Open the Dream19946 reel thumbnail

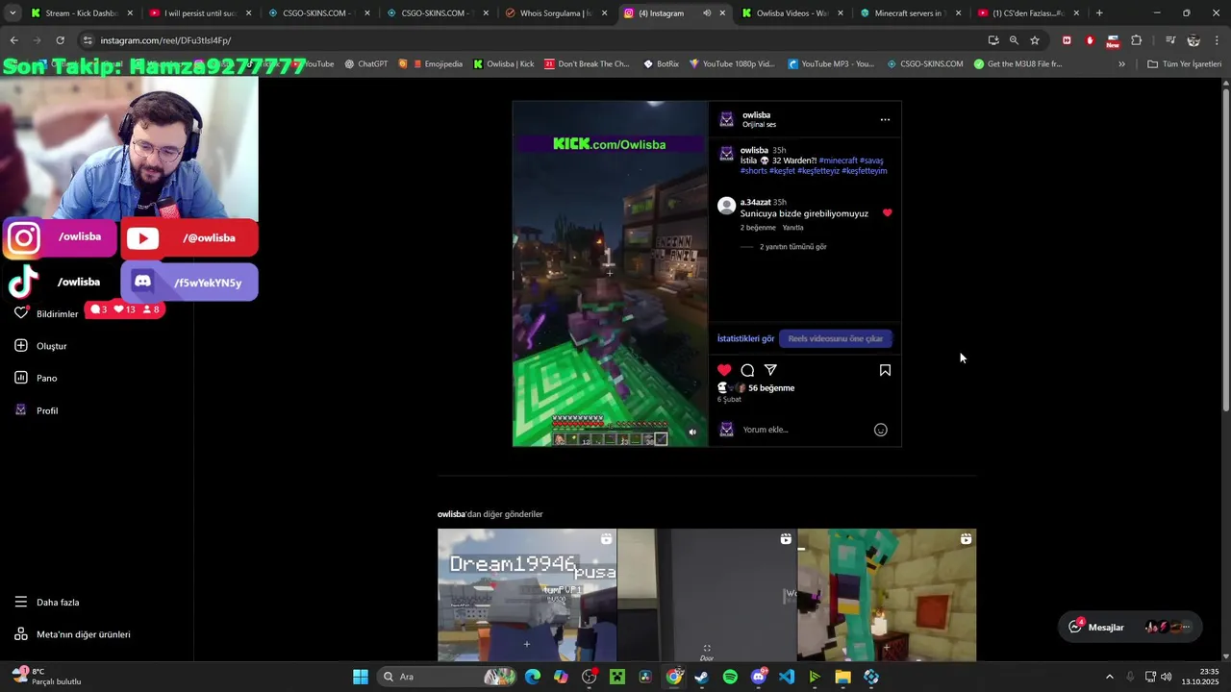coord(527,595)
